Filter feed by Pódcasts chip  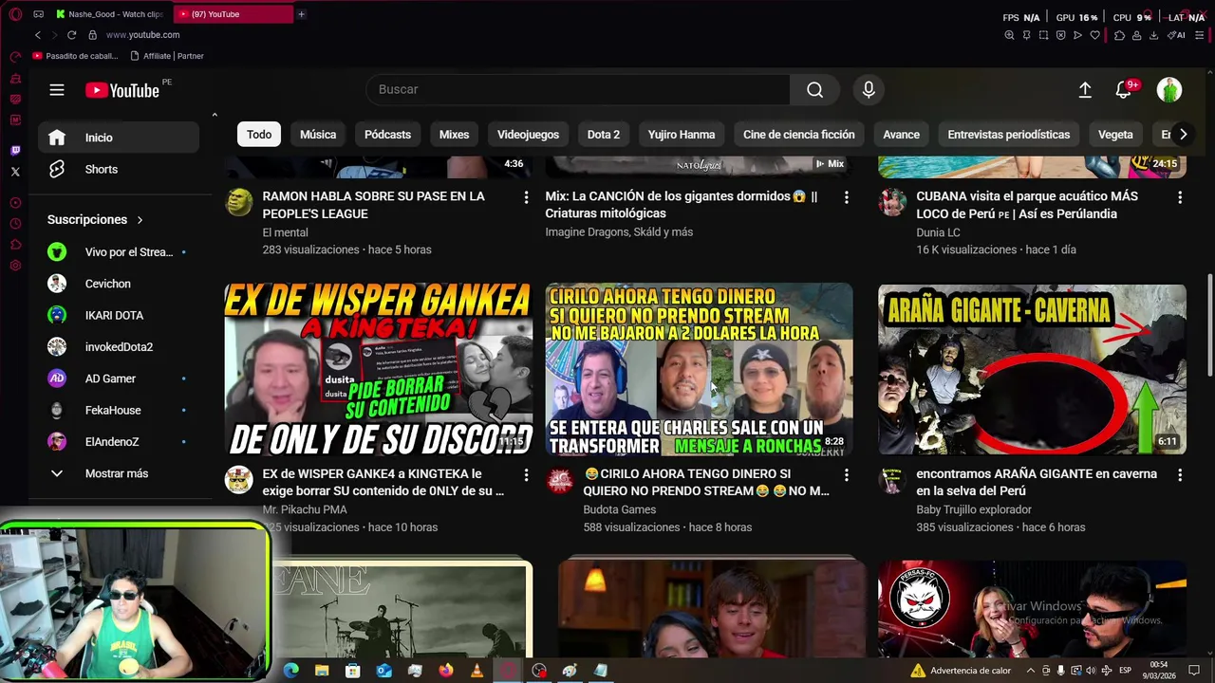(x=387, y=135)
